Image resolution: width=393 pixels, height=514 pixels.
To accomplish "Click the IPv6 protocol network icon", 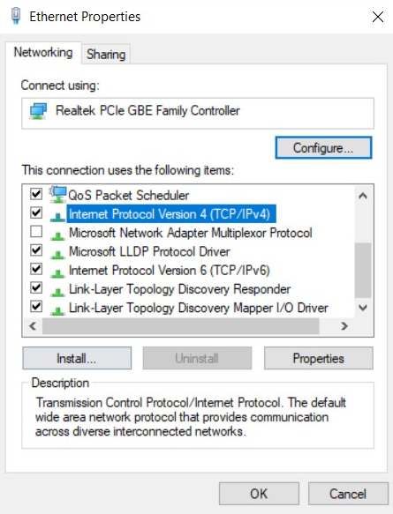I will (x=57, y=272).
